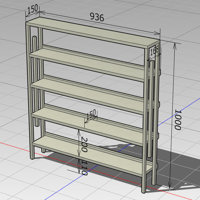Select the 168 dimension label on the right side

[x=154, y=51]
